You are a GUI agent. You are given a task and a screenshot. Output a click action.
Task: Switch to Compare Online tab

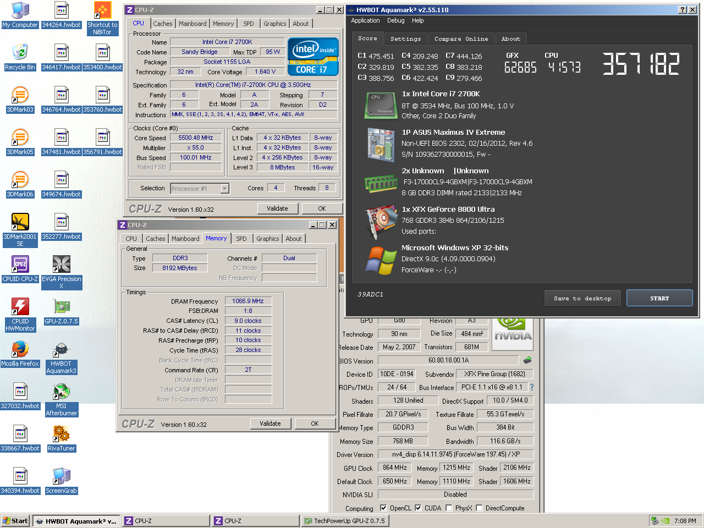tap(461, 38)
